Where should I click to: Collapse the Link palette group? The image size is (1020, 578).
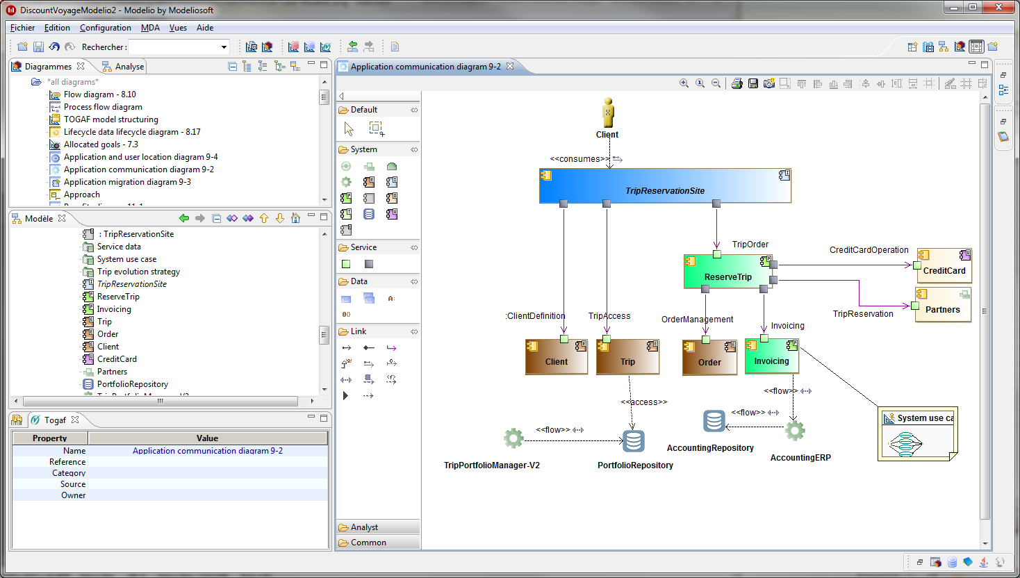pos(414,331)
